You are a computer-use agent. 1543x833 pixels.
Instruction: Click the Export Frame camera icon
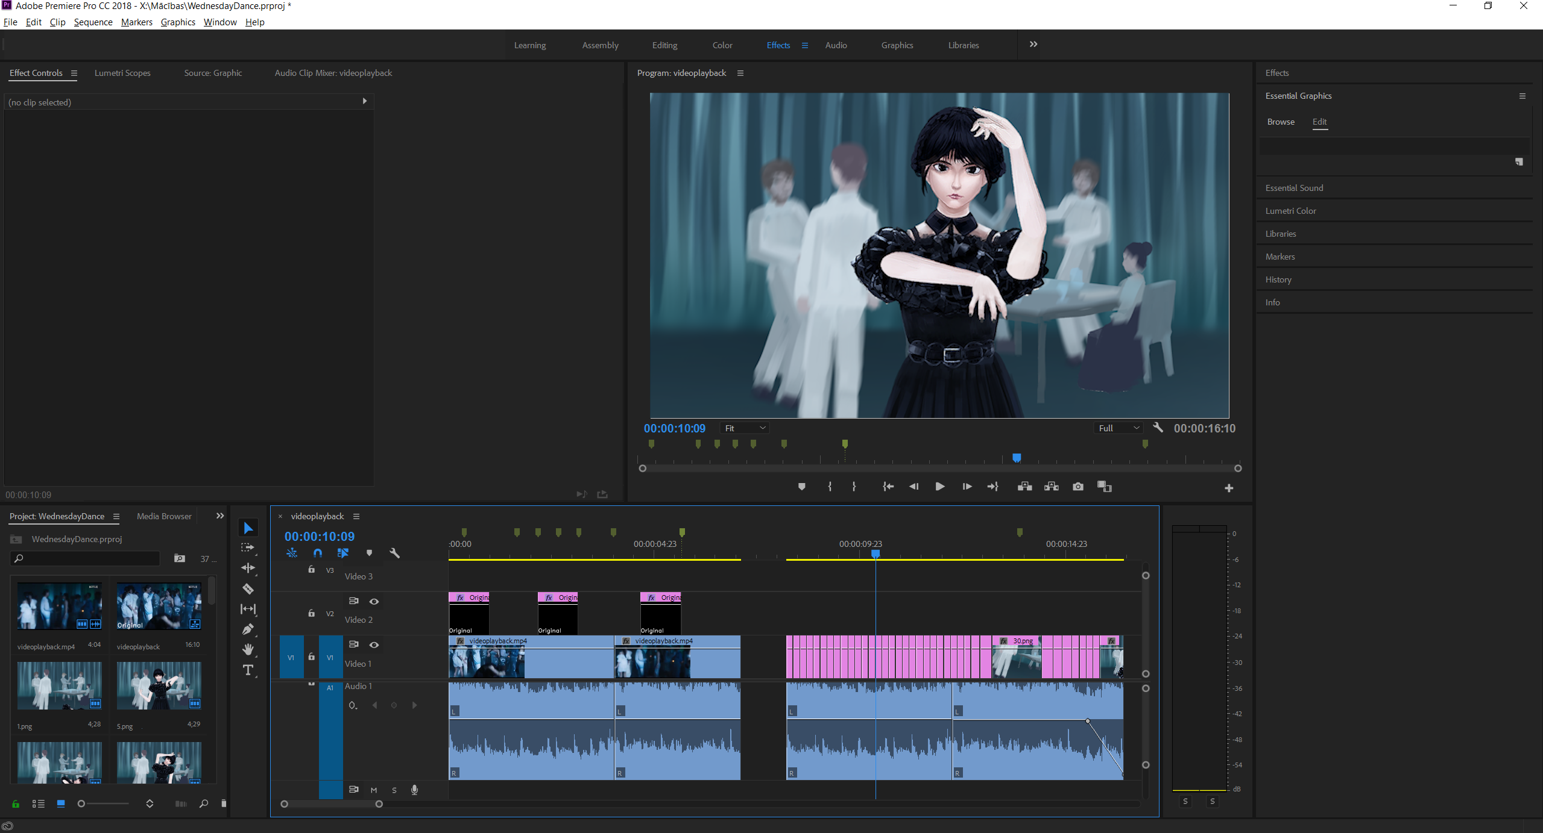coord(1078,487)
